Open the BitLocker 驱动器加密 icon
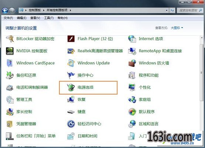 coord(10,39)
